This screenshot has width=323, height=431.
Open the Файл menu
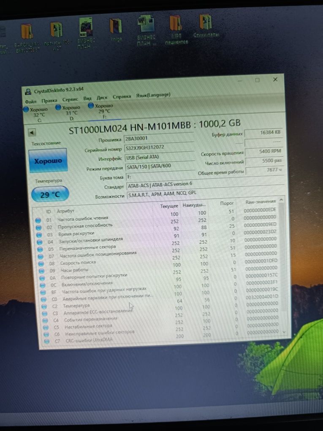click(x=30, y=101)
